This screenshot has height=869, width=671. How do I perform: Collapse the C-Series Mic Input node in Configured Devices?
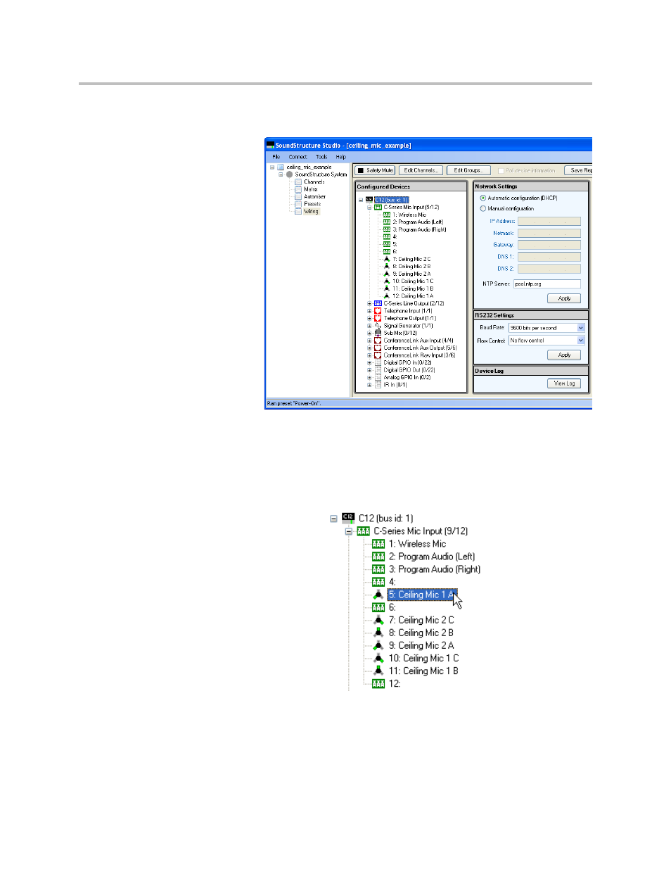[x=369, y=208]
